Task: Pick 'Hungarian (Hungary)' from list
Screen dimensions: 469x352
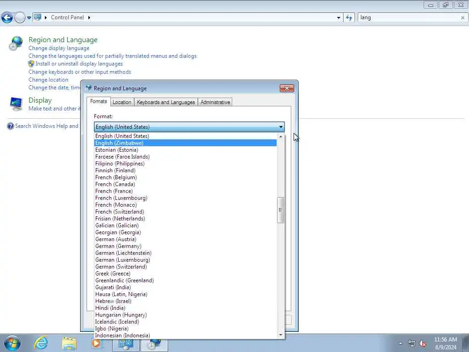Action: pos(185,315)
